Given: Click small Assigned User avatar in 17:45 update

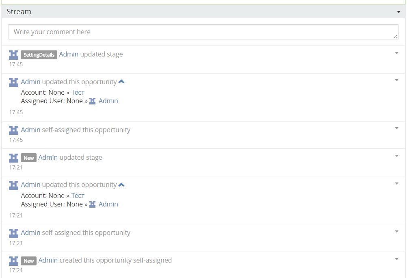Looking at the screenshot, I should pos(93,101).
